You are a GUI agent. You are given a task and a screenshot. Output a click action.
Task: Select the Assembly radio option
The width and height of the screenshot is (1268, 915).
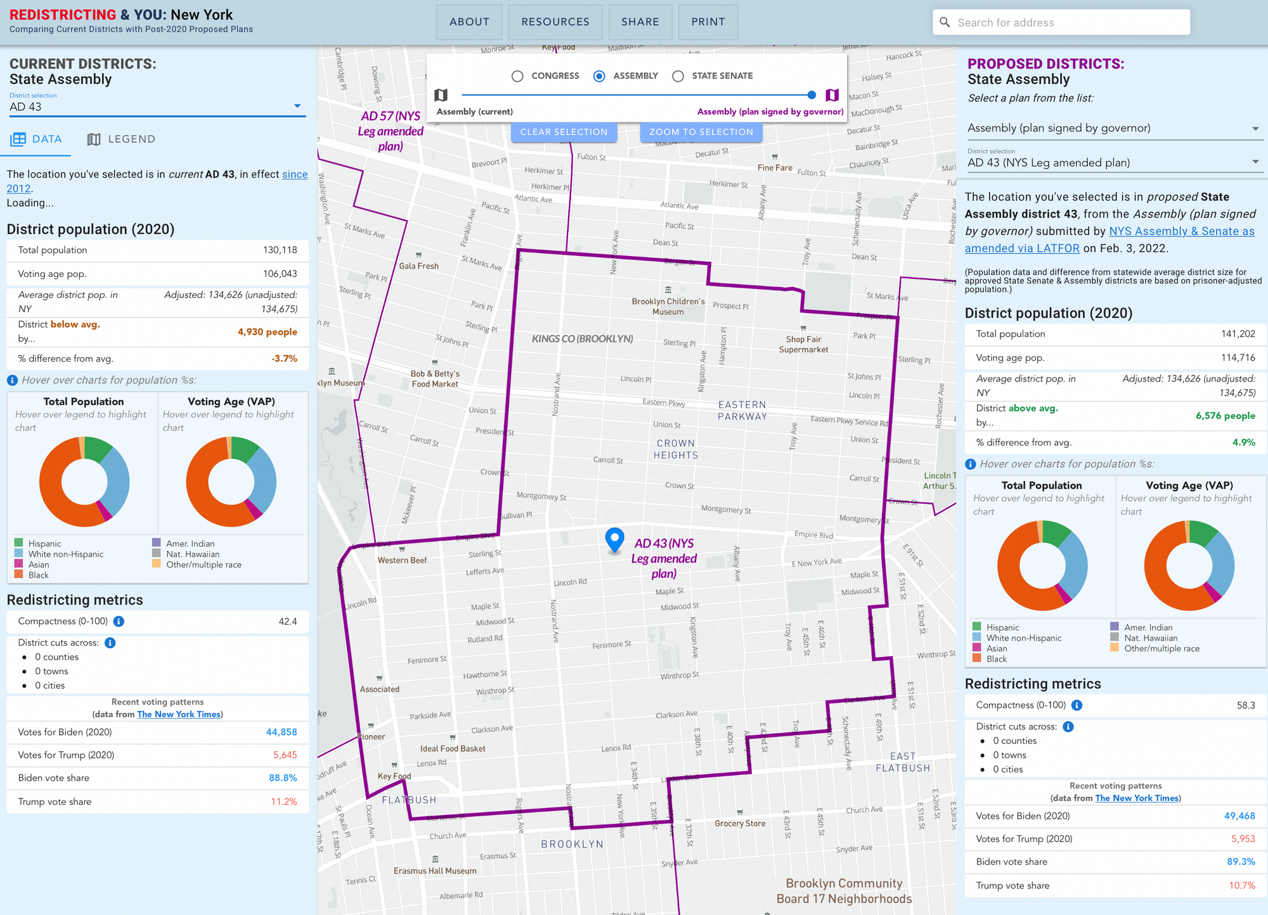coord(599,76)
